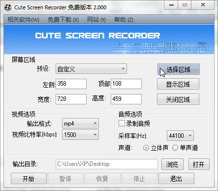Focus the 顶部 input field showing 108
The width and height of the screenshot is (218, 191).
click(126, 84)
